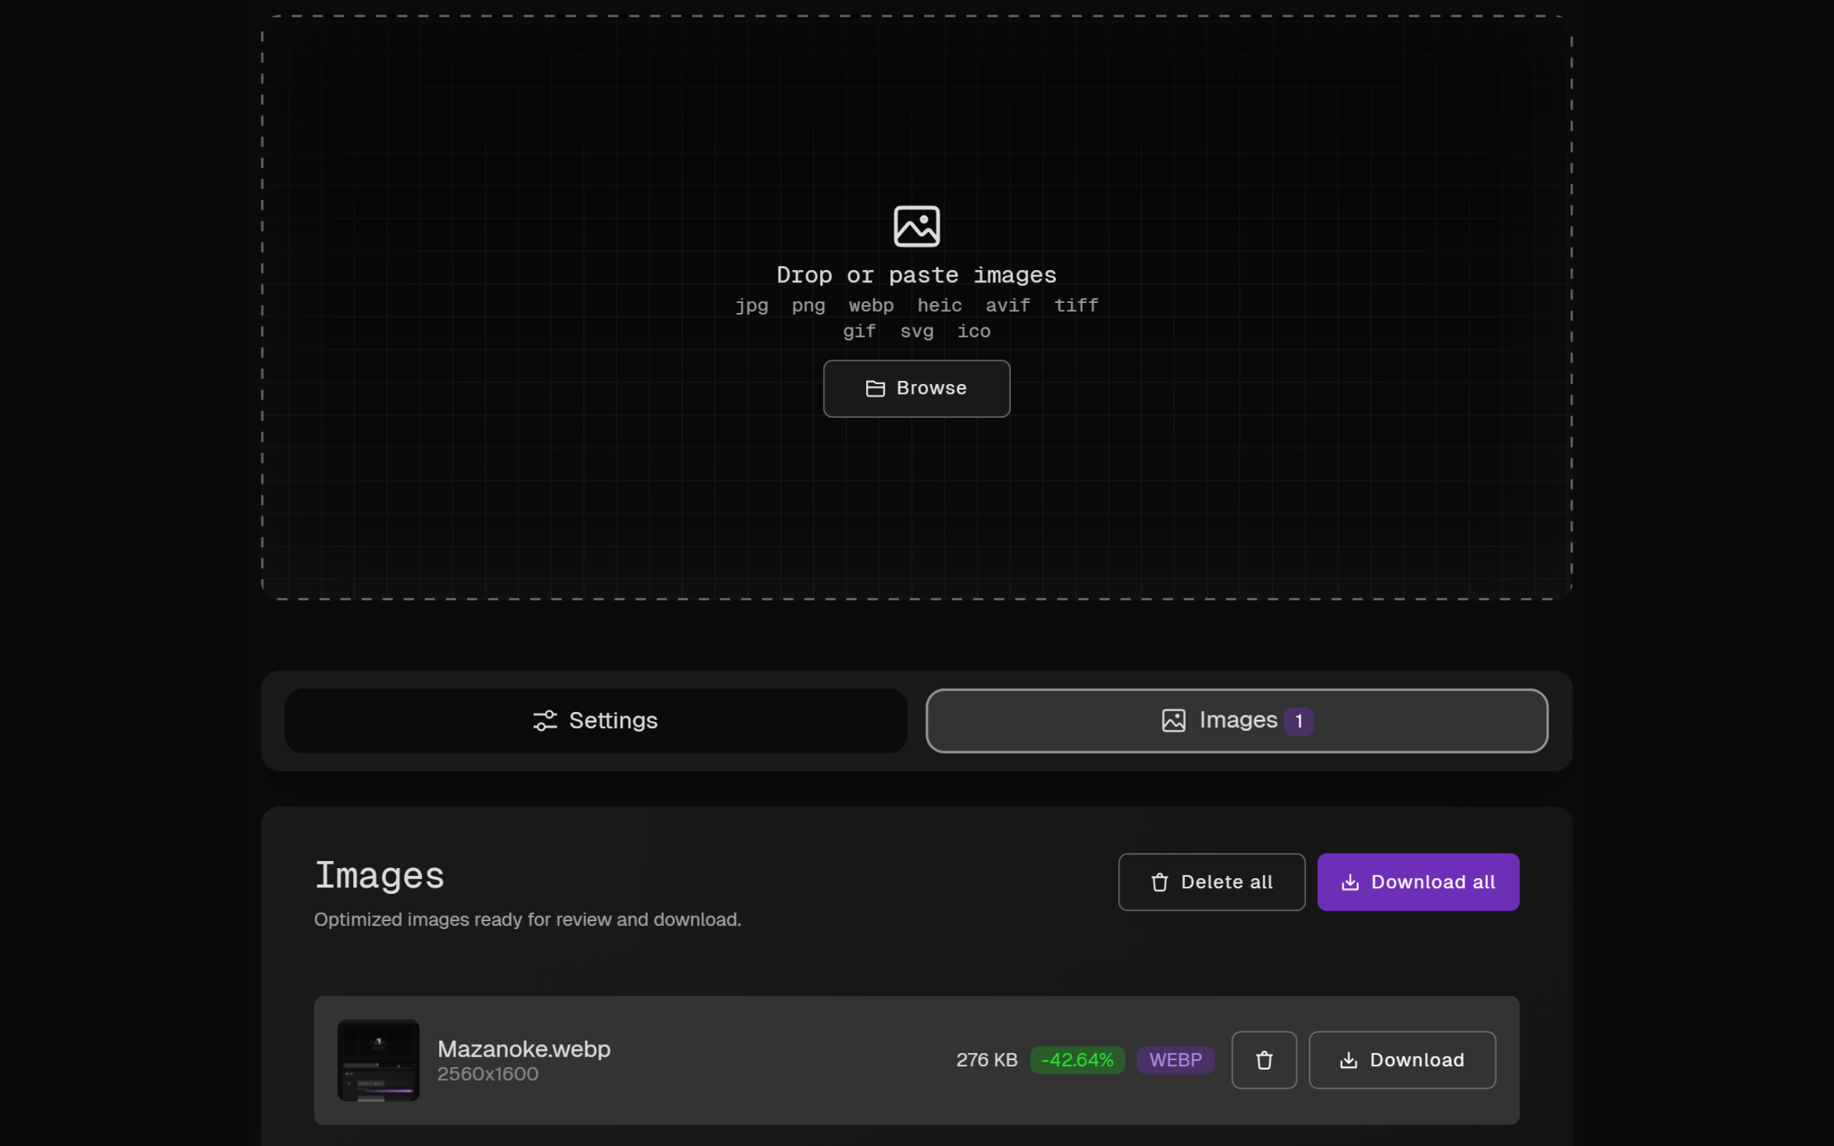Image resolution: width=1834 pixels, height=1146 pixels.
Task: Click the image placeholder icon in drop zone
Action: click(917, 226)
